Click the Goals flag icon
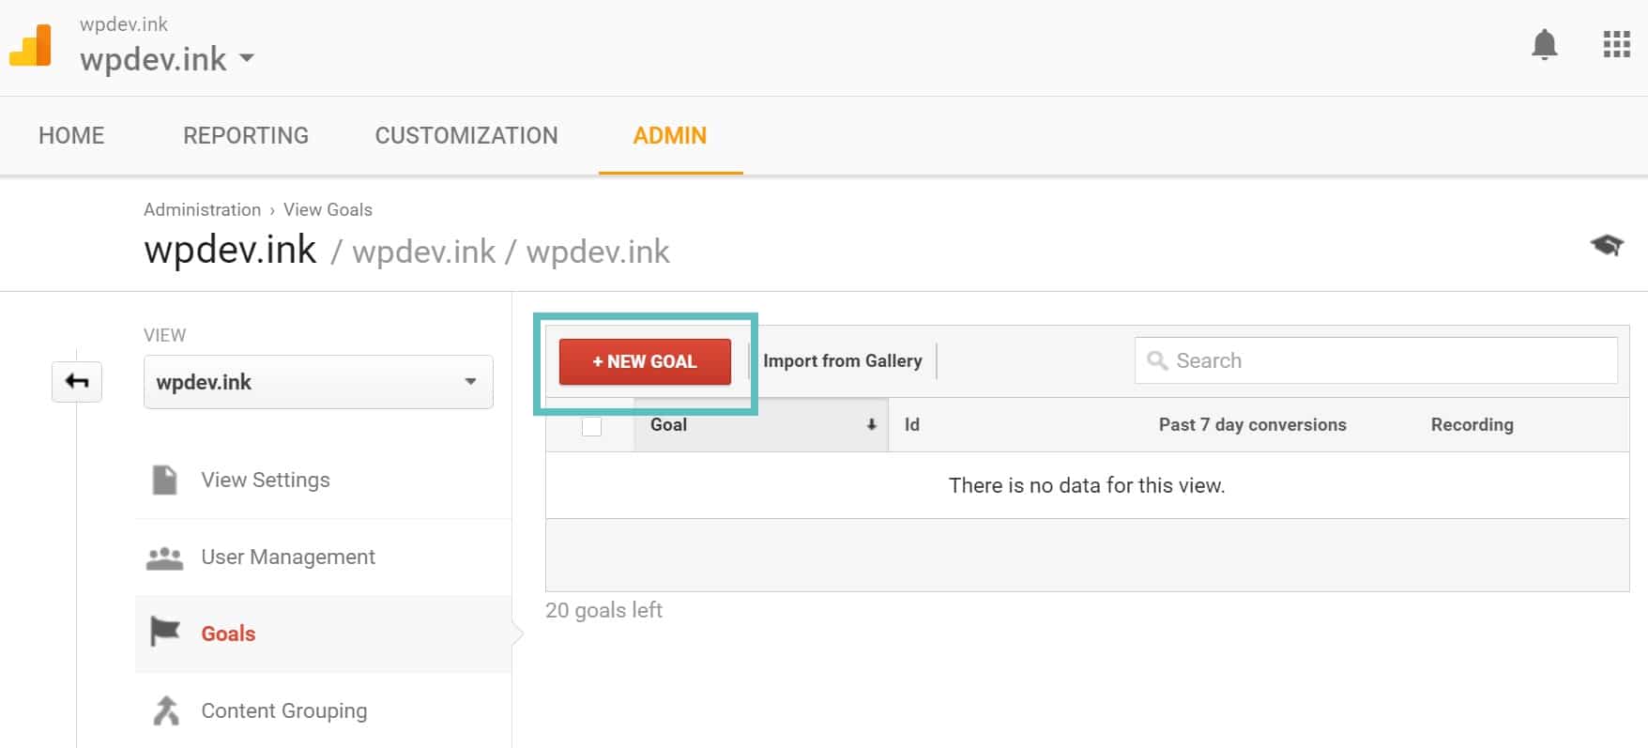 pos(165,633)
